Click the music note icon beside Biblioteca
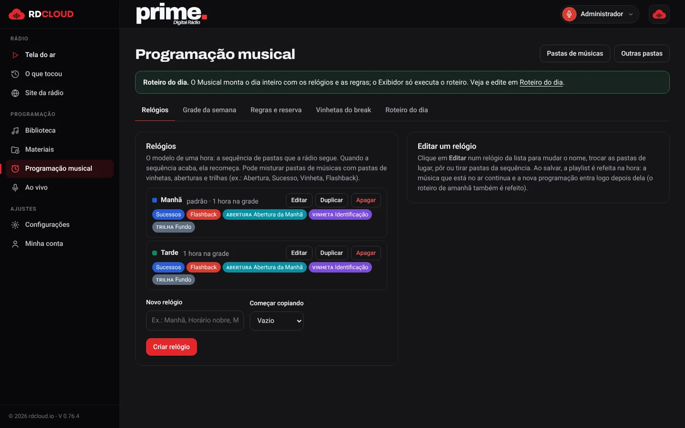This screenshot has height=428, width=685. pyautogui.click(x=15, y=131)
